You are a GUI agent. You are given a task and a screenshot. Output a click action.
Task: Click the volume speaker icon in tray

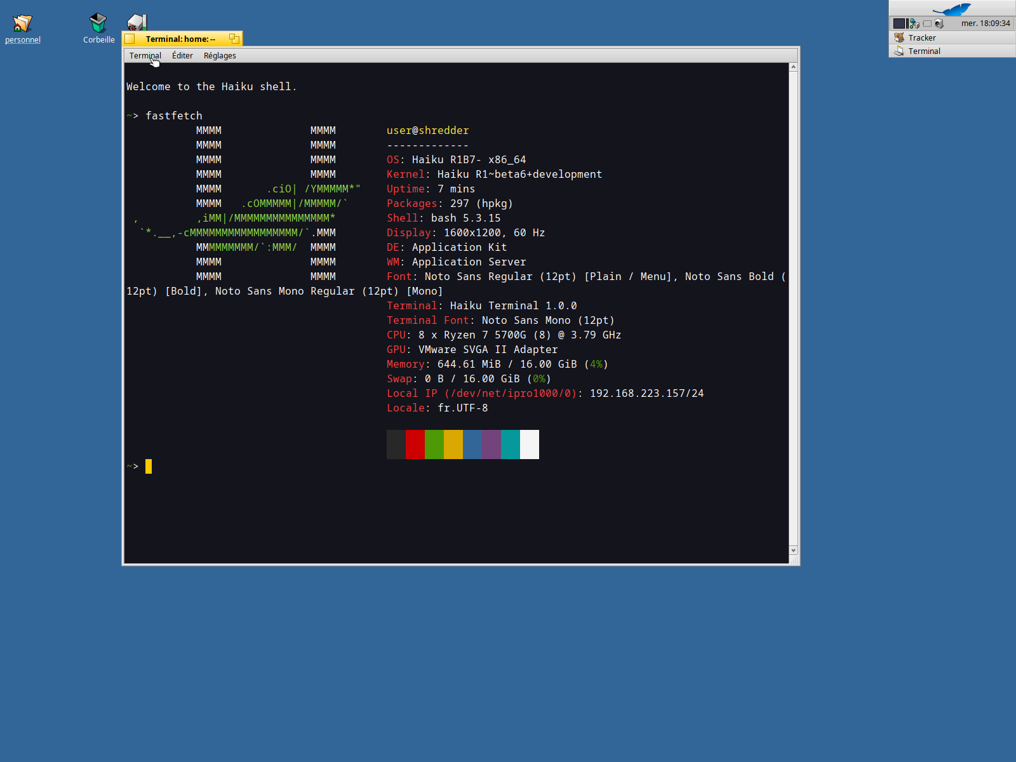click(939, 23)
